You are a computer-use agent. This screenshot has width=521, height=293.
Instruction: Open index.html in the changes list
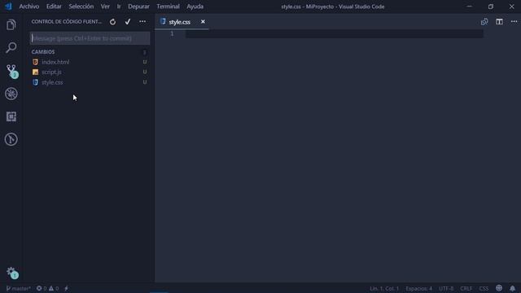[x=55, y=62]
